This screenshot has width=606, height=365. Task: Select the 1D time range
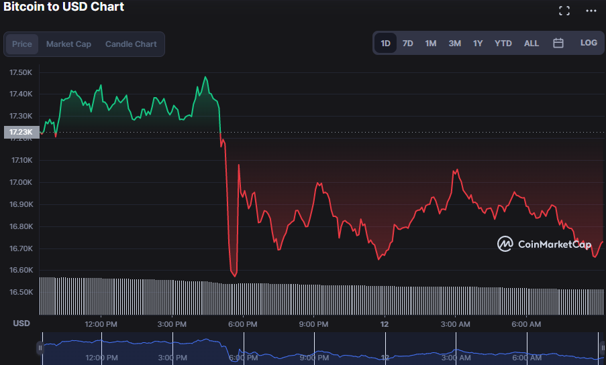coord(386,43)
